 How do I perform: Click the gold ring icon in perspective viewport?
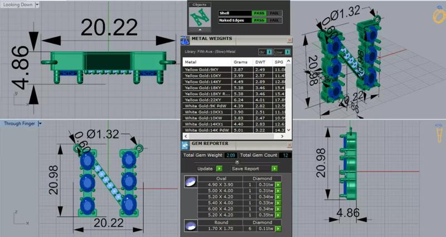click(x=439, y=16)
